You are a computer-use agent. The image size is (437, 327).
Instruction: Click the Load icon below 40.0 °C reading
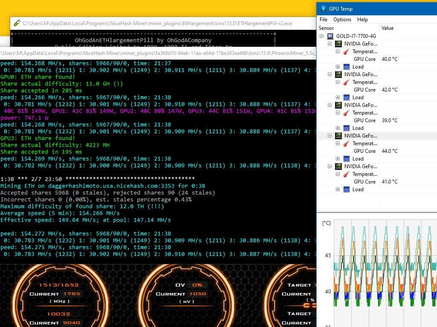(x=347, y=67)
